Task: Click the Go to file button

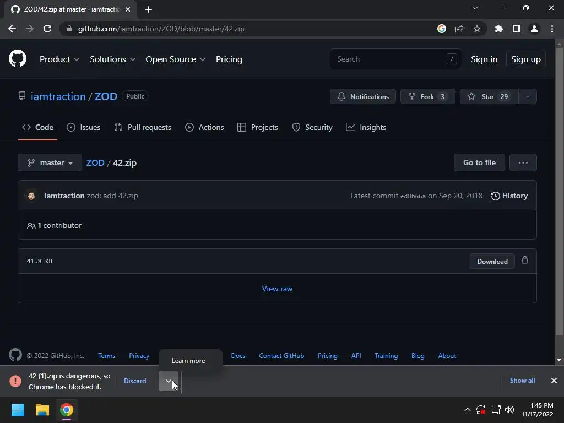Action: point(480,162)
